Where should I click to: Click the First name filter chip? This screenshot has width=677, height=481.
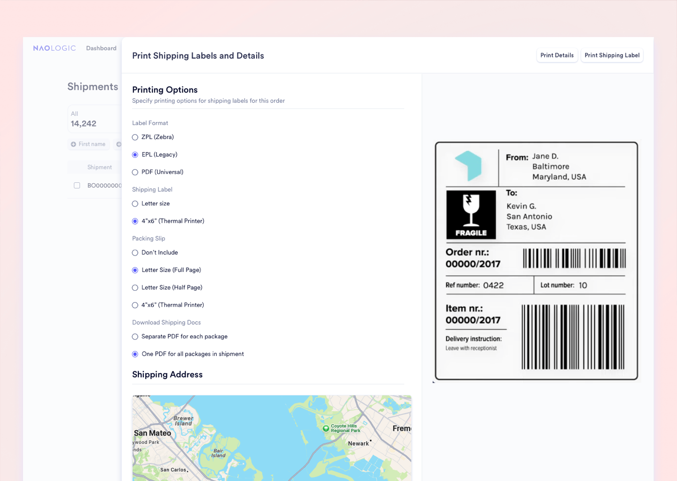88,144
